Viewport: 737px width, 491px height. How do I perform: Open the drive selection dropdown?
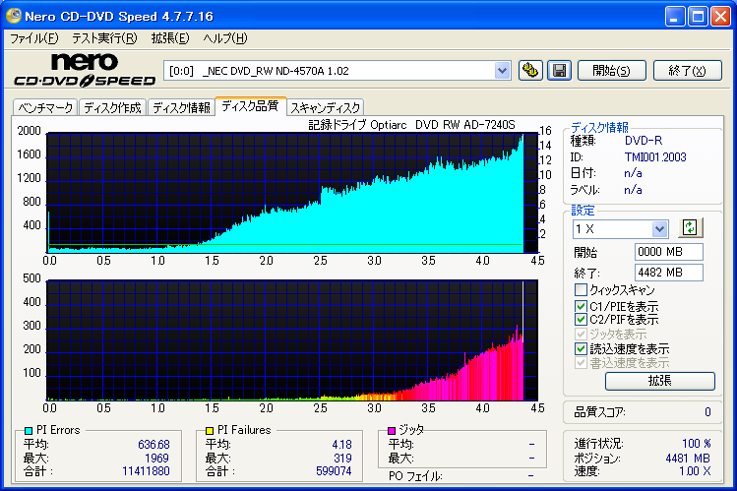(502, 71)
